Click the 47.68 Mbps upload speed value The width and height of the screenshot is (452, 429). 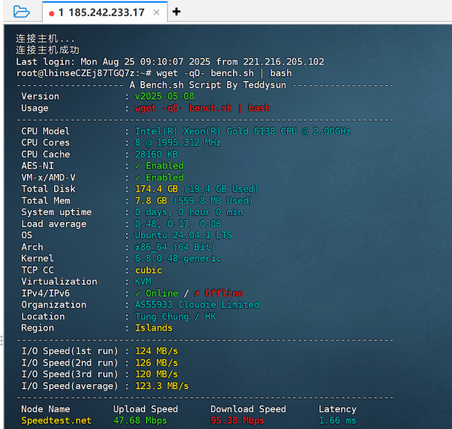point(140,420)
